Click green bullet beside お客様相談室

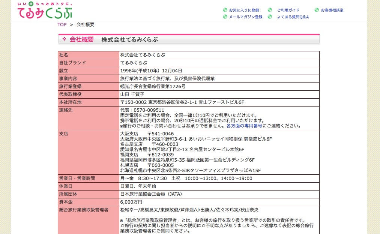(x=317, y=10)
